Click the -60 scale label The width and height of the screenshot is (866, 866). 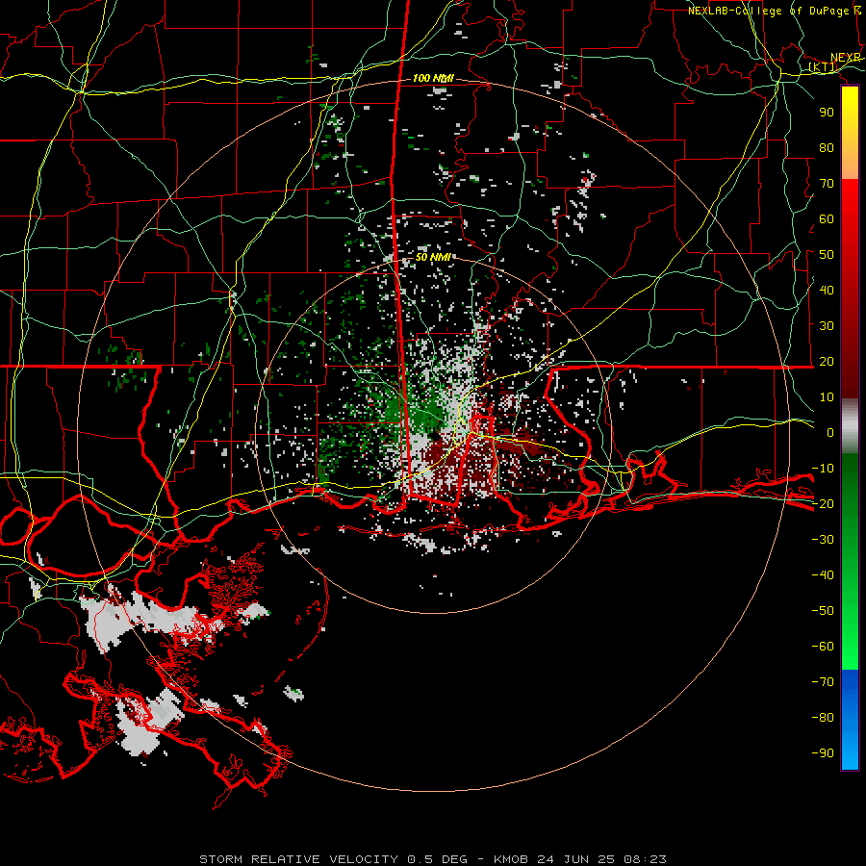pyautogui.click(x=823, y=647)
